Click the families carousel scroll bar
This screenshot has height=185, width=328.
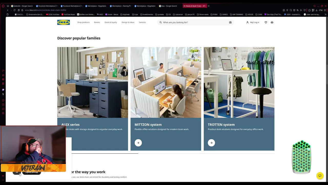(166, 153)
